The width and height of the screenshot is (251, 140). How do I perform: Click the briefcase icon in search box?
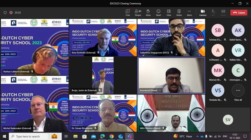point(54,136)
